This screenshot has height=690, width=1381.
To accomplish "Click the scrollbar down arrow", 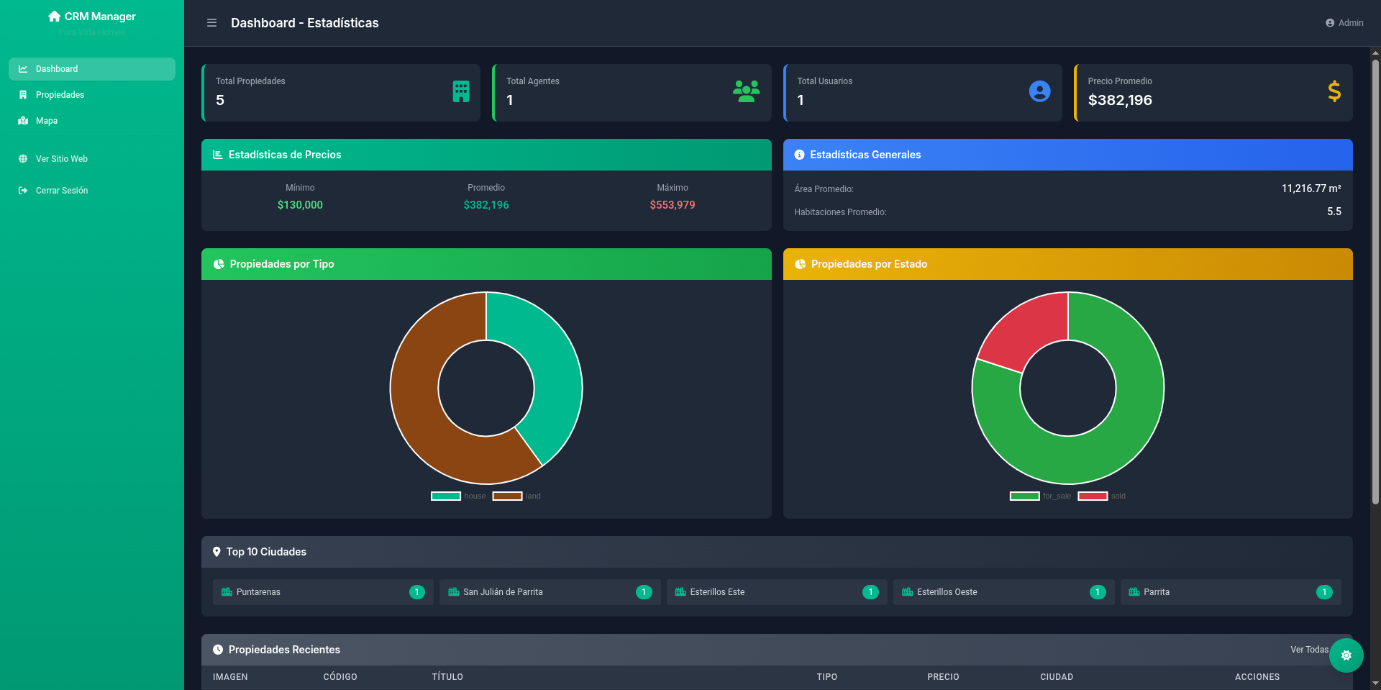I will [1375, 683].
